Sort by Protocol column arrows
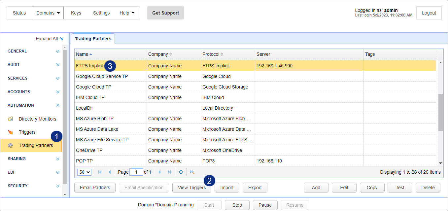The height and width of the screenshot is (211, 448). point(222,54)
